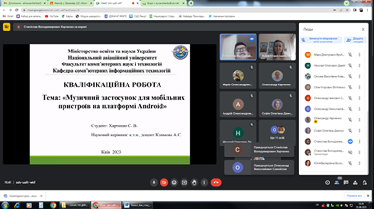The width and height of the screenshot is (374, 209).
Task: Select Олександр Харченко row in participant list
Action: pyautogui.click(x=333, y=120)
